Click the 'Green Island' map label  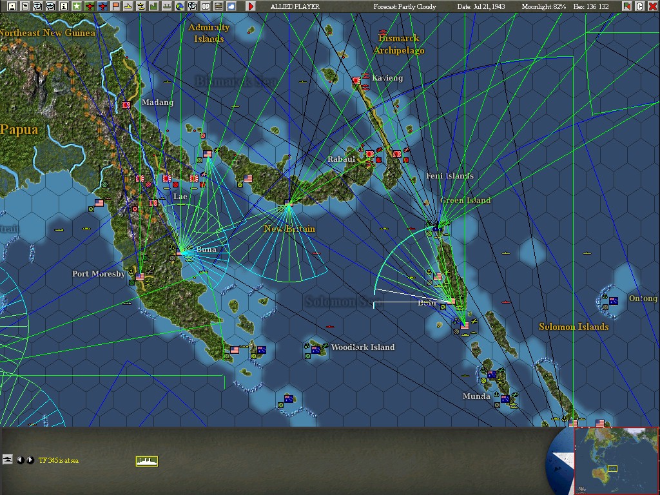[465, 200]
